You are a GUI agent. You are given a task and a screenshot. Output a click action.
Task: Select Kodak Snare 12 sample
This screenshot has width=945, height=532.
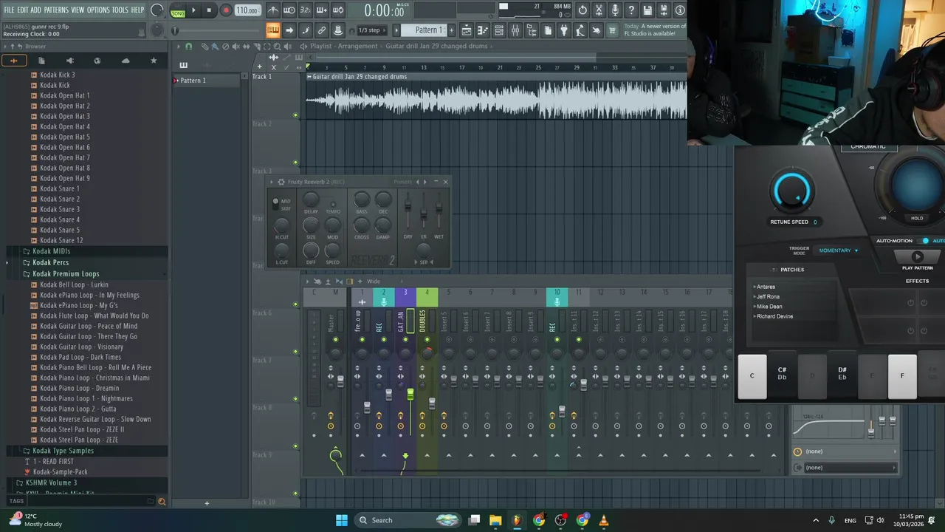pos(61,240)
